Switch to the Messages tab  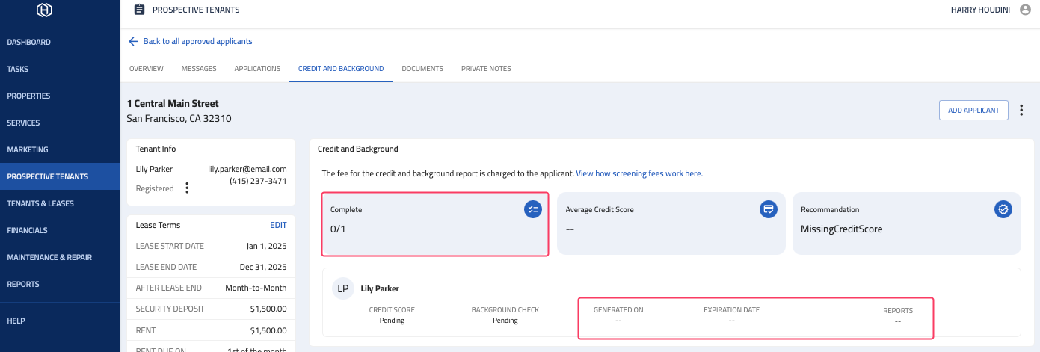pyautogui.click(x=199, y=69)
